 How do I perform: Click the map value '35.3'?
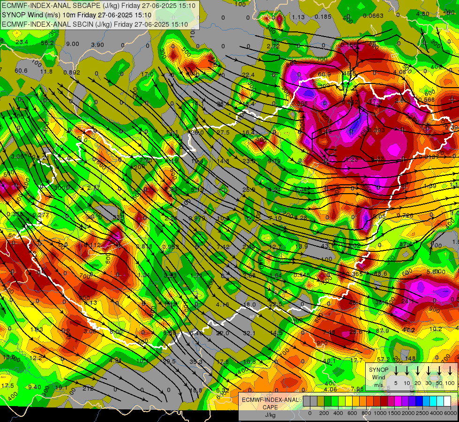click(x=196, y=362)
